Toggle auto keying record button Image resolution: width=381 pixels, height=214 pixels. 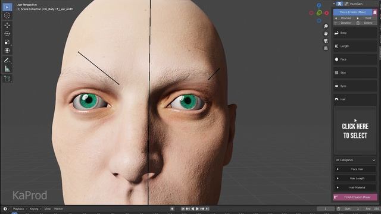click(x=172, y=209)
